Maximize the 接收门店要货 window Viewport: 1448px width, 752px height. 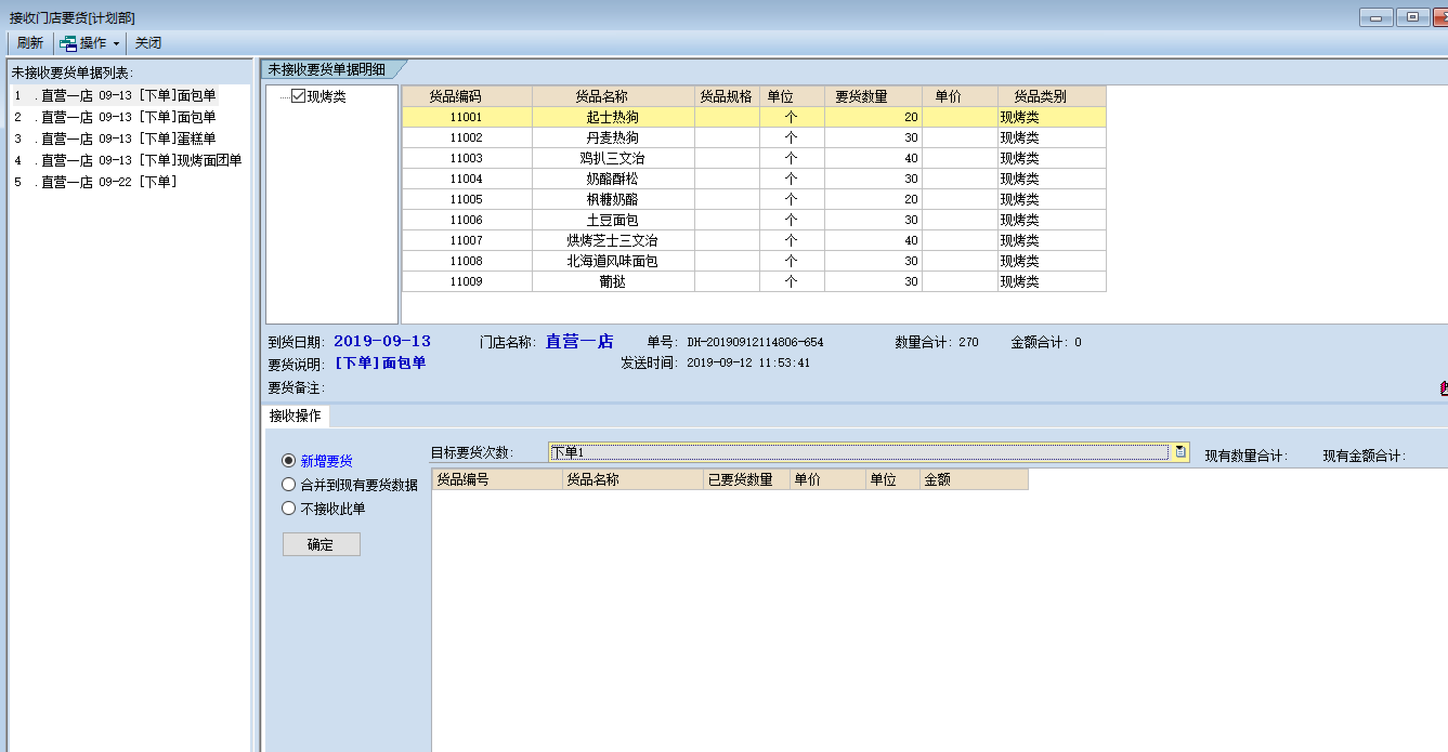(x=1413, y=17)
